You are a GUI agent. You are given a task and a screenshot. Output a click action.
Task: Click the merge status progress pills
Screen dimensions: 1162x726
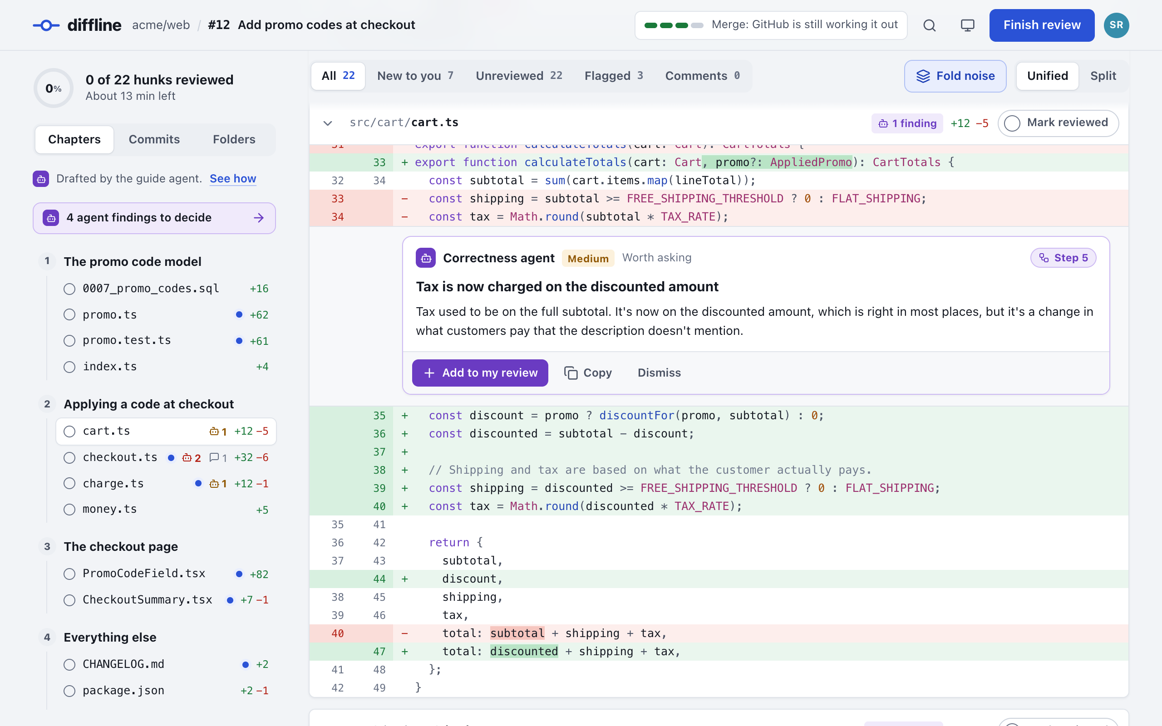click(x=674, y=25)
